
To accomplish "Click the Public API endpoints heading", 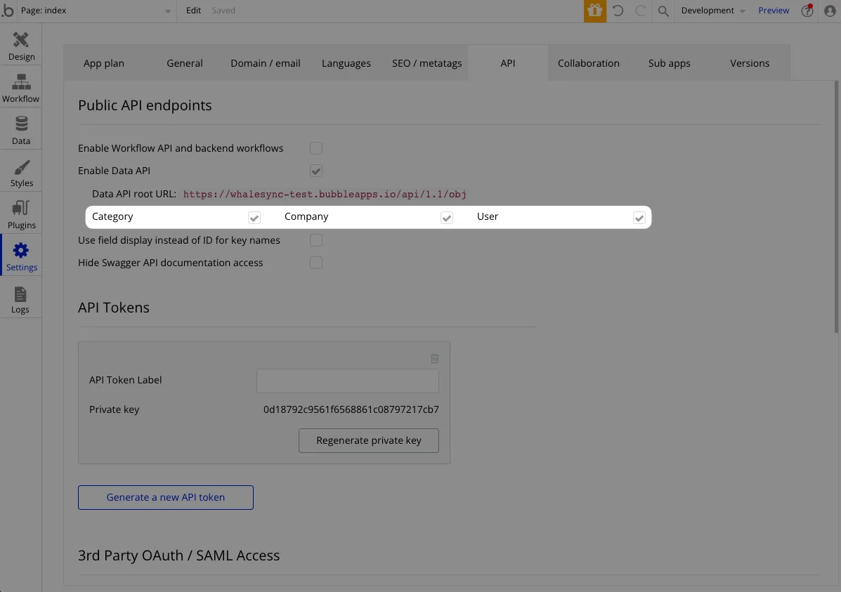I will [145, 105].
